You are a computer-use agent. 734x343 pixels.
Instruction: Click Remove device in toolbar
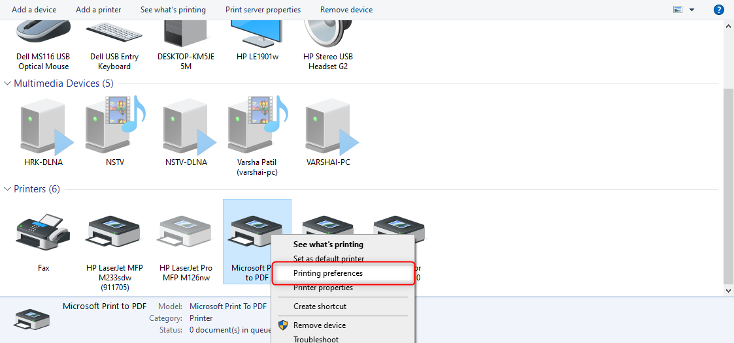346,10
